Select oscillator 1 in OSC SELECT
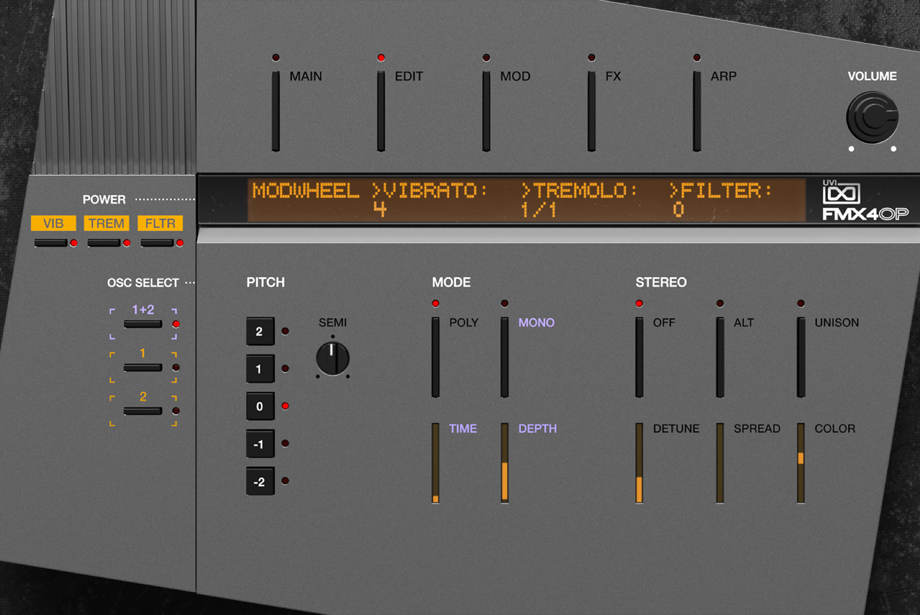This screenshot has height=615, width=920. 142,367
